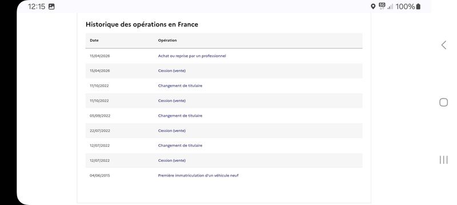Open recent apps with three-bars icon

pyautogui.click(x=443, y=159)
